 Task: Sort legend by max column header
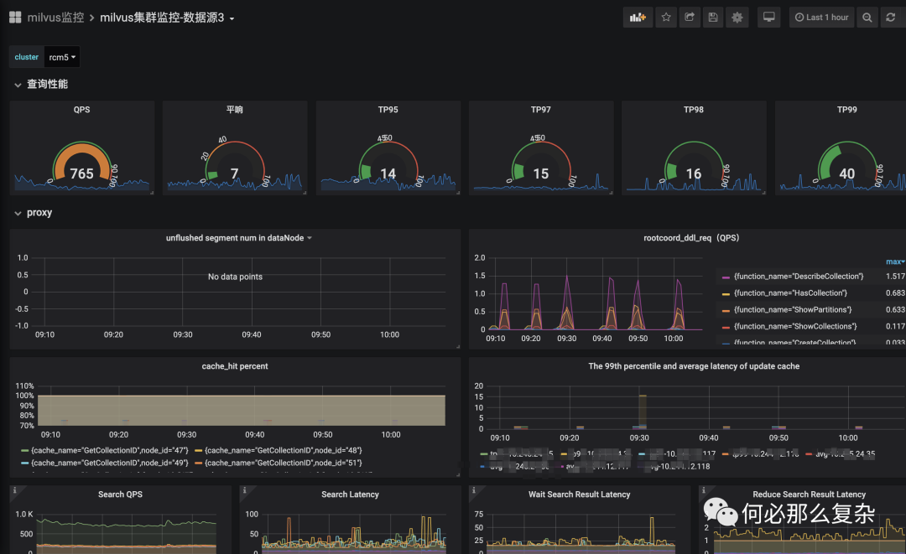(x=895, y=261)
